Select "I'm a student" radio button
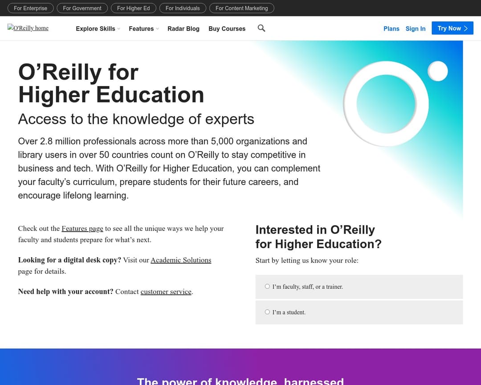This screenshot has height=385, width=481. pyautogui.click(x=267, y=312)
